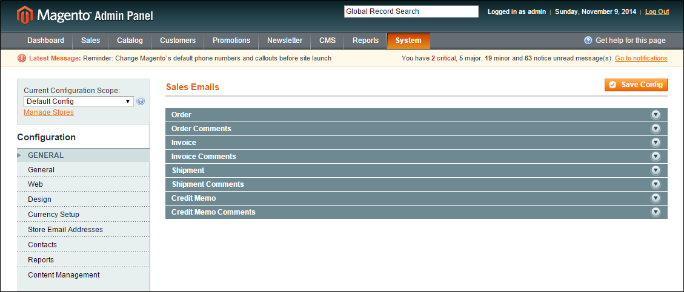Viewport: 684px width, 292px height.
Task: Expand the Invoice Comments arrow icon
Action: coord(656,157)
